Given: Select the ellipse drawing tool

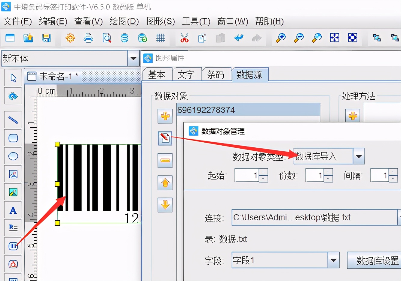Looking at the screenshot, I should (13, 156).
